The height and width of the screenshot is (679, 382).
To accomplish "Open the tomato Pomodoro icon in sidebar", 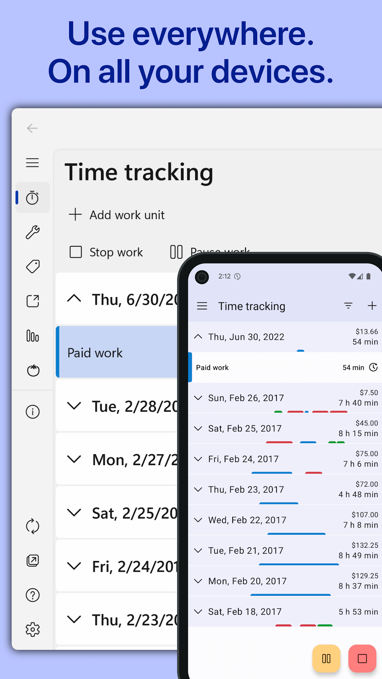I will tap(33, 370).
